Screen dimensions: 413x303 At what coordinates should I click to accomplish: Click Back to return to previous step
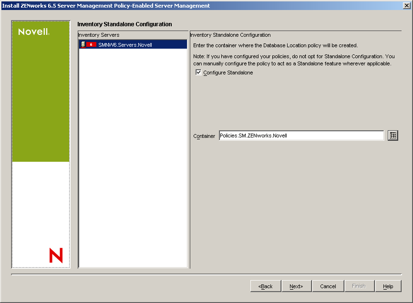(x=266, y=286)
